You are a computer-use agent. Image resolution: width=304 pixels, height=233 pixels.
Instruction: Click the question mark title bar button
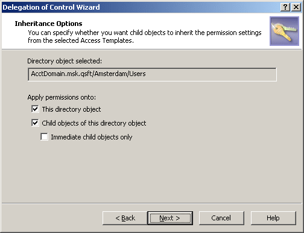285,7
